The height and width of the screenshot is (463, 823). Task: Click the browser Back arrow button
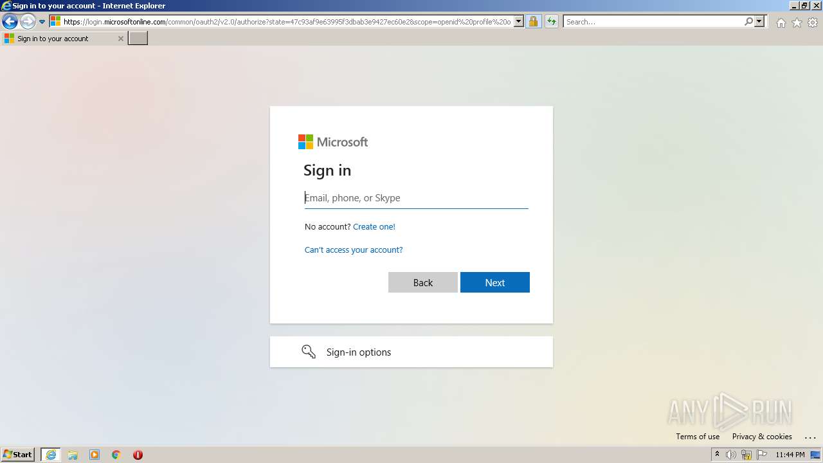pos(10,22)
